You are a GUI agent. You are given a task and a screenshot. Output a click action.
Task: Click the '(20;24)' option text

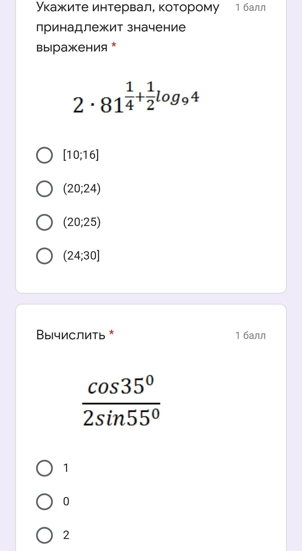pyautogui.click(x=82, y=189)
